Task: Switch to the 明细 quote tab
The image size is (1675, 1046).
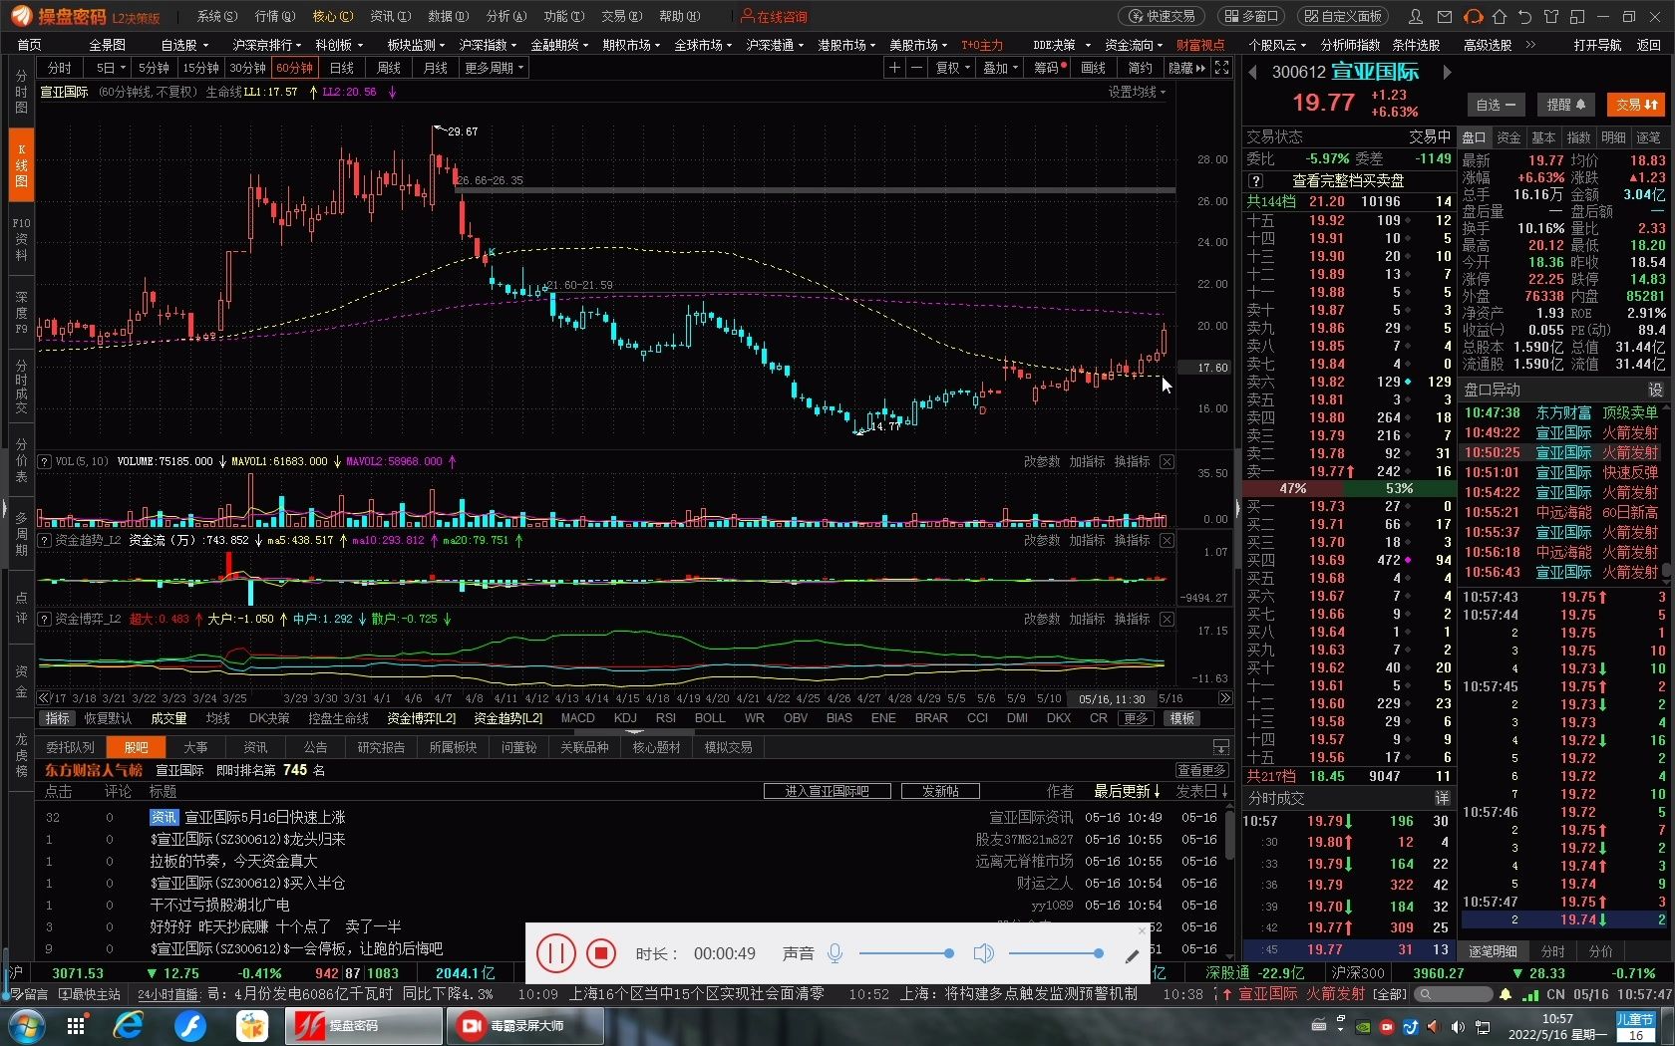Action: point(1613,137)
